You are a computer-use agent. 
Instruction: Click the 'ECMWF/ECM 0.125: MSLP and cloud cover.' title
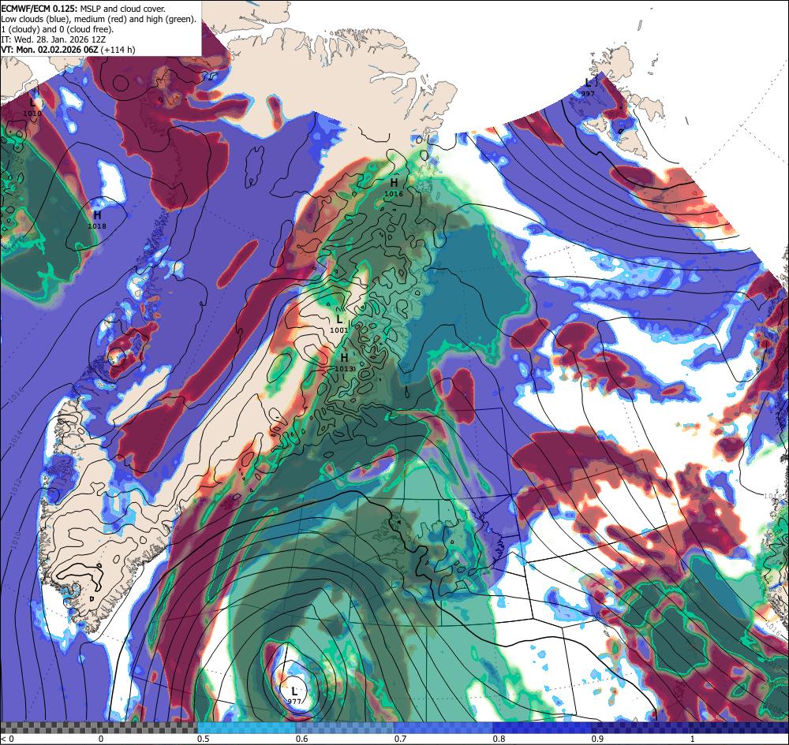83,9
